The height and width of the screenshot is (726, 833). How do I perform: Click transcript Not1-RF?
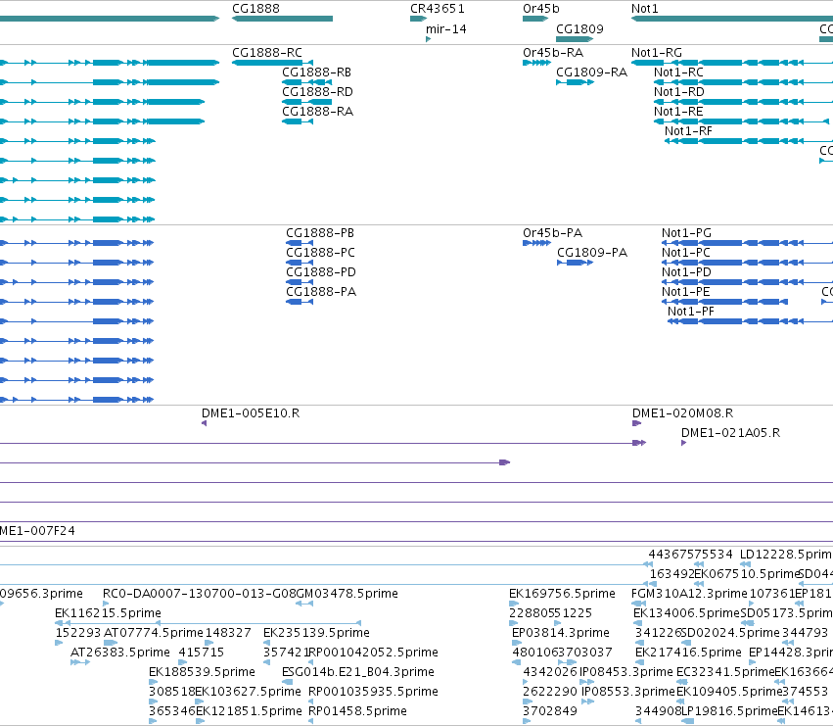(x=688, y=131)
